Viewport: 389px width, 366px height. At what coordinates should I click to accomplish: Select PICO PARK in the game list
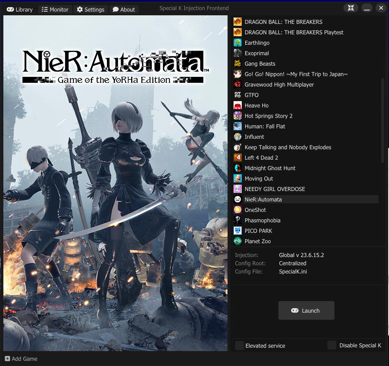coord(258,231)
